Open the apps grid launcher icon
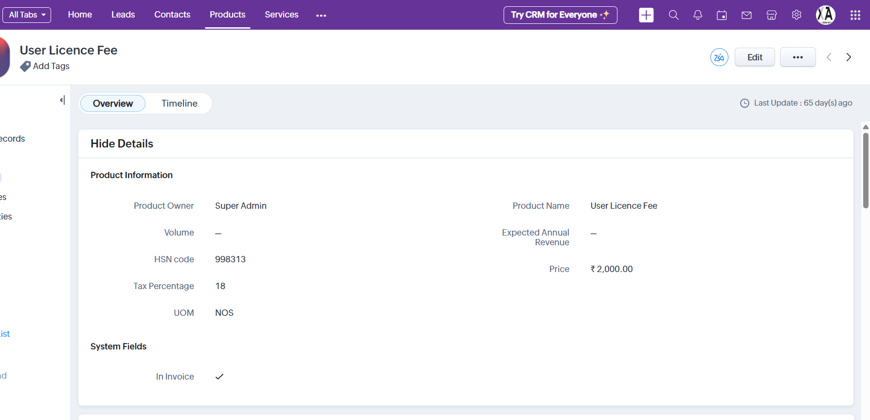The height and width of the screenshot is (420, 870). point(855,15)
